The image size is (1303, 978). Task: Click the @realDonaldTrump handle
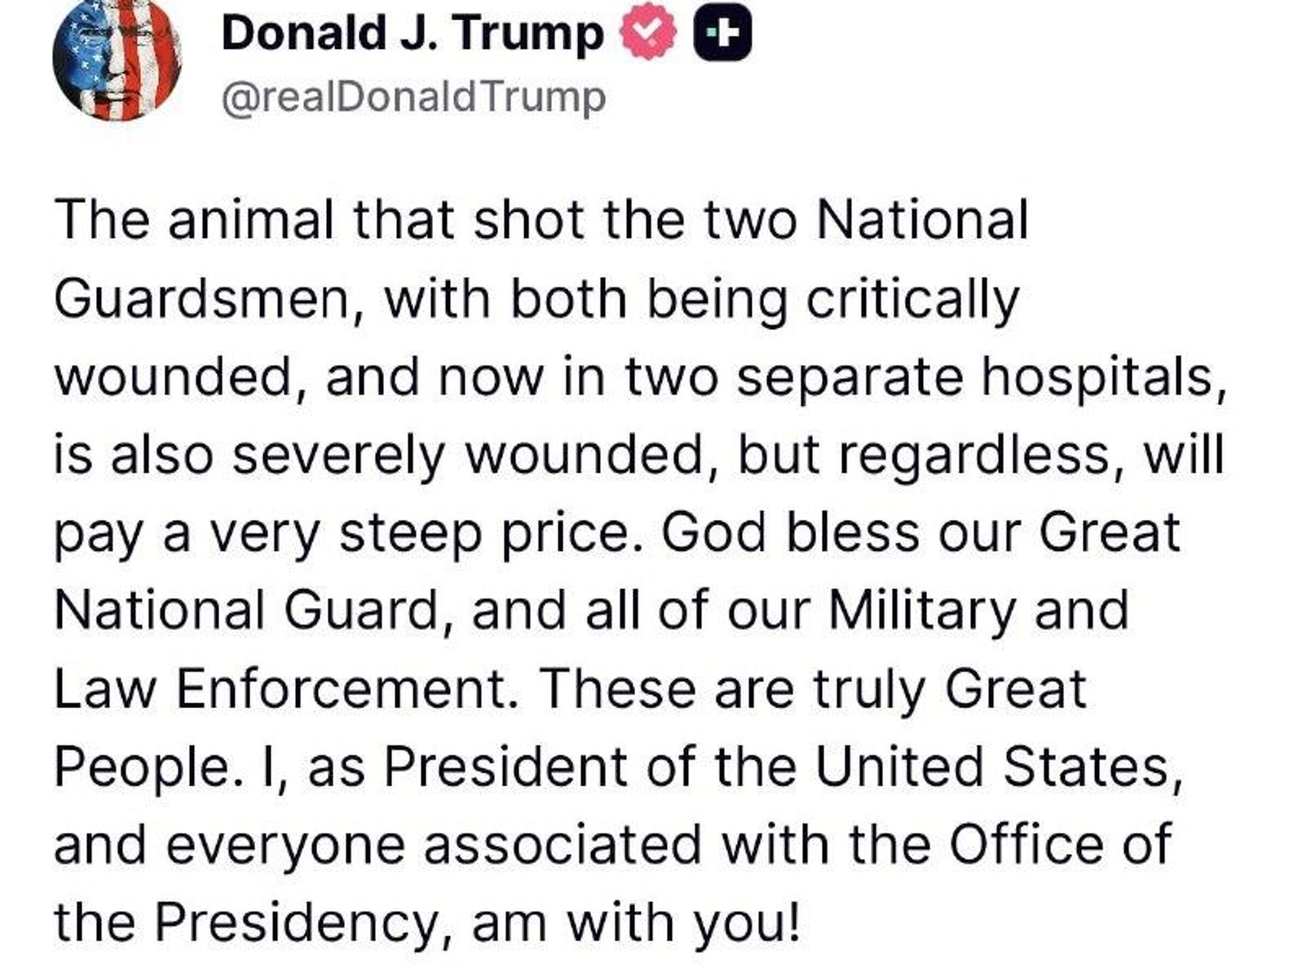(x=413, y=98)
